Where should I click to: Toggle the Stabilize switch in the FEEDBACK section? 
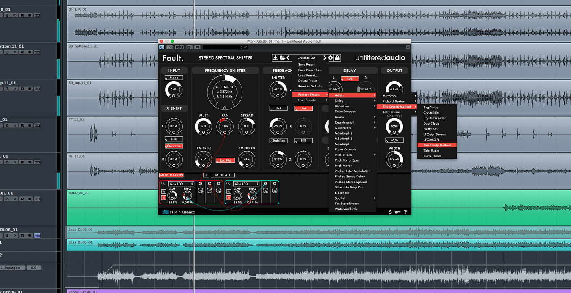[279, 141]
